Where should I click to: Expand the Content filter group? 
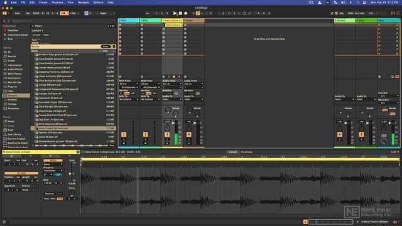[38, 31]
